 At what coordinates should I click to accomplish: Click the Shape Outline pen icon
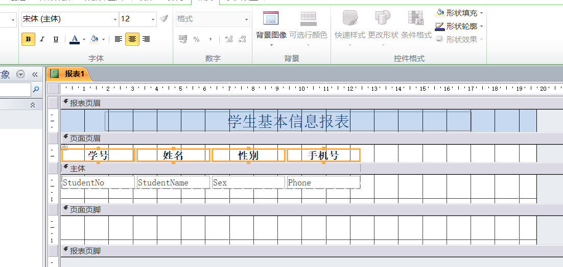point(440,26)
